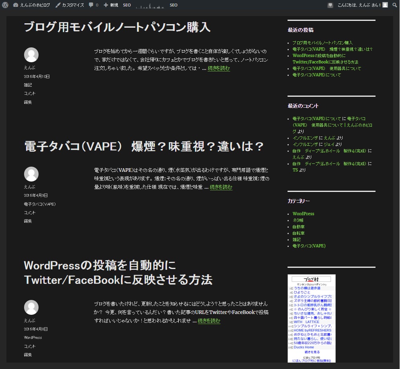This screenshot has height=369, width=400.
Task: Click 続きを見る in the ブログ村 widget
Action: tap(312, 352)
